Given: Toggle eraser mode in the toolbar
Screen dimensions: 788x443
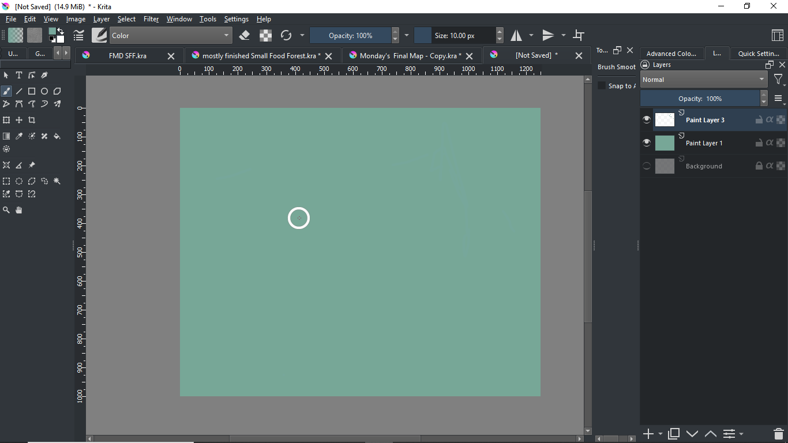Looking at the screenshot, I should click(x=244, y=35).
